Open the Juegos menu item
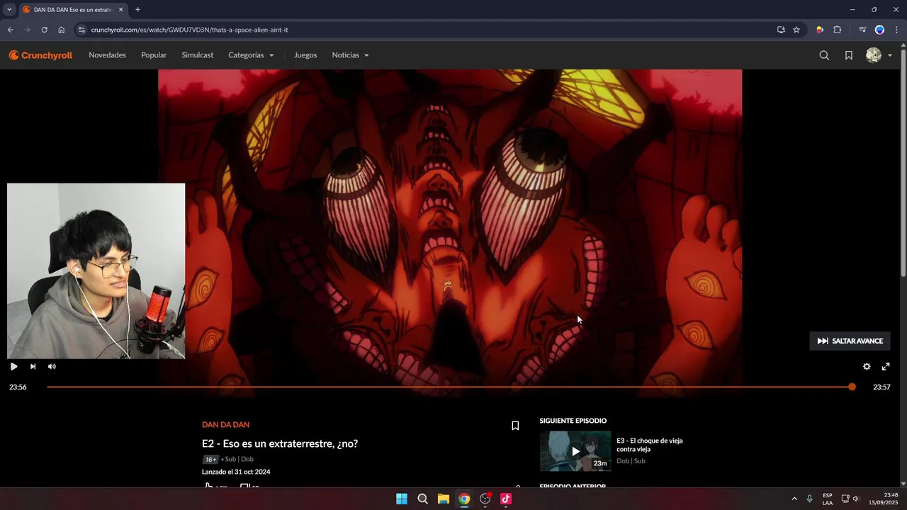The image size is (907, 510). tap(305, 55)
